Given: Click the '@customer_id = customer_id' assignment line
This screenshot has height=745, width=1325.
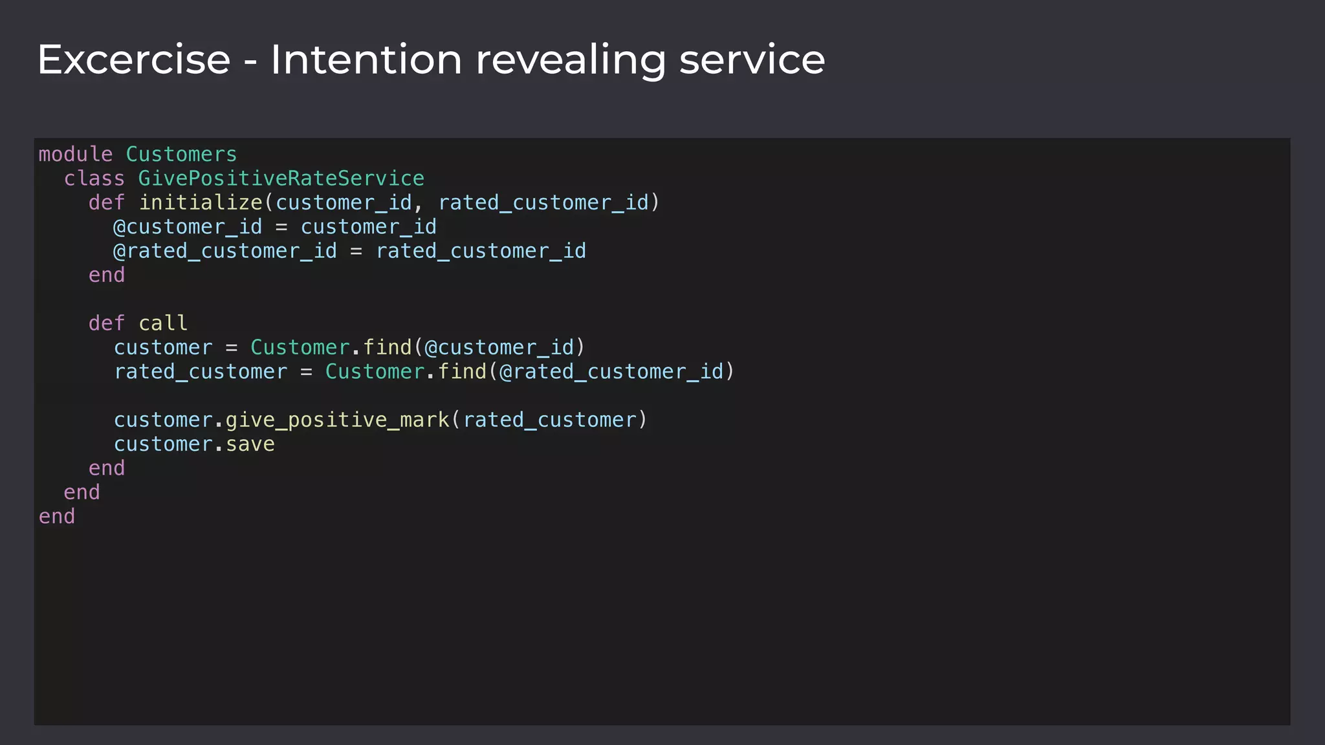Looking at the screenshot, I should click(275, 227).
